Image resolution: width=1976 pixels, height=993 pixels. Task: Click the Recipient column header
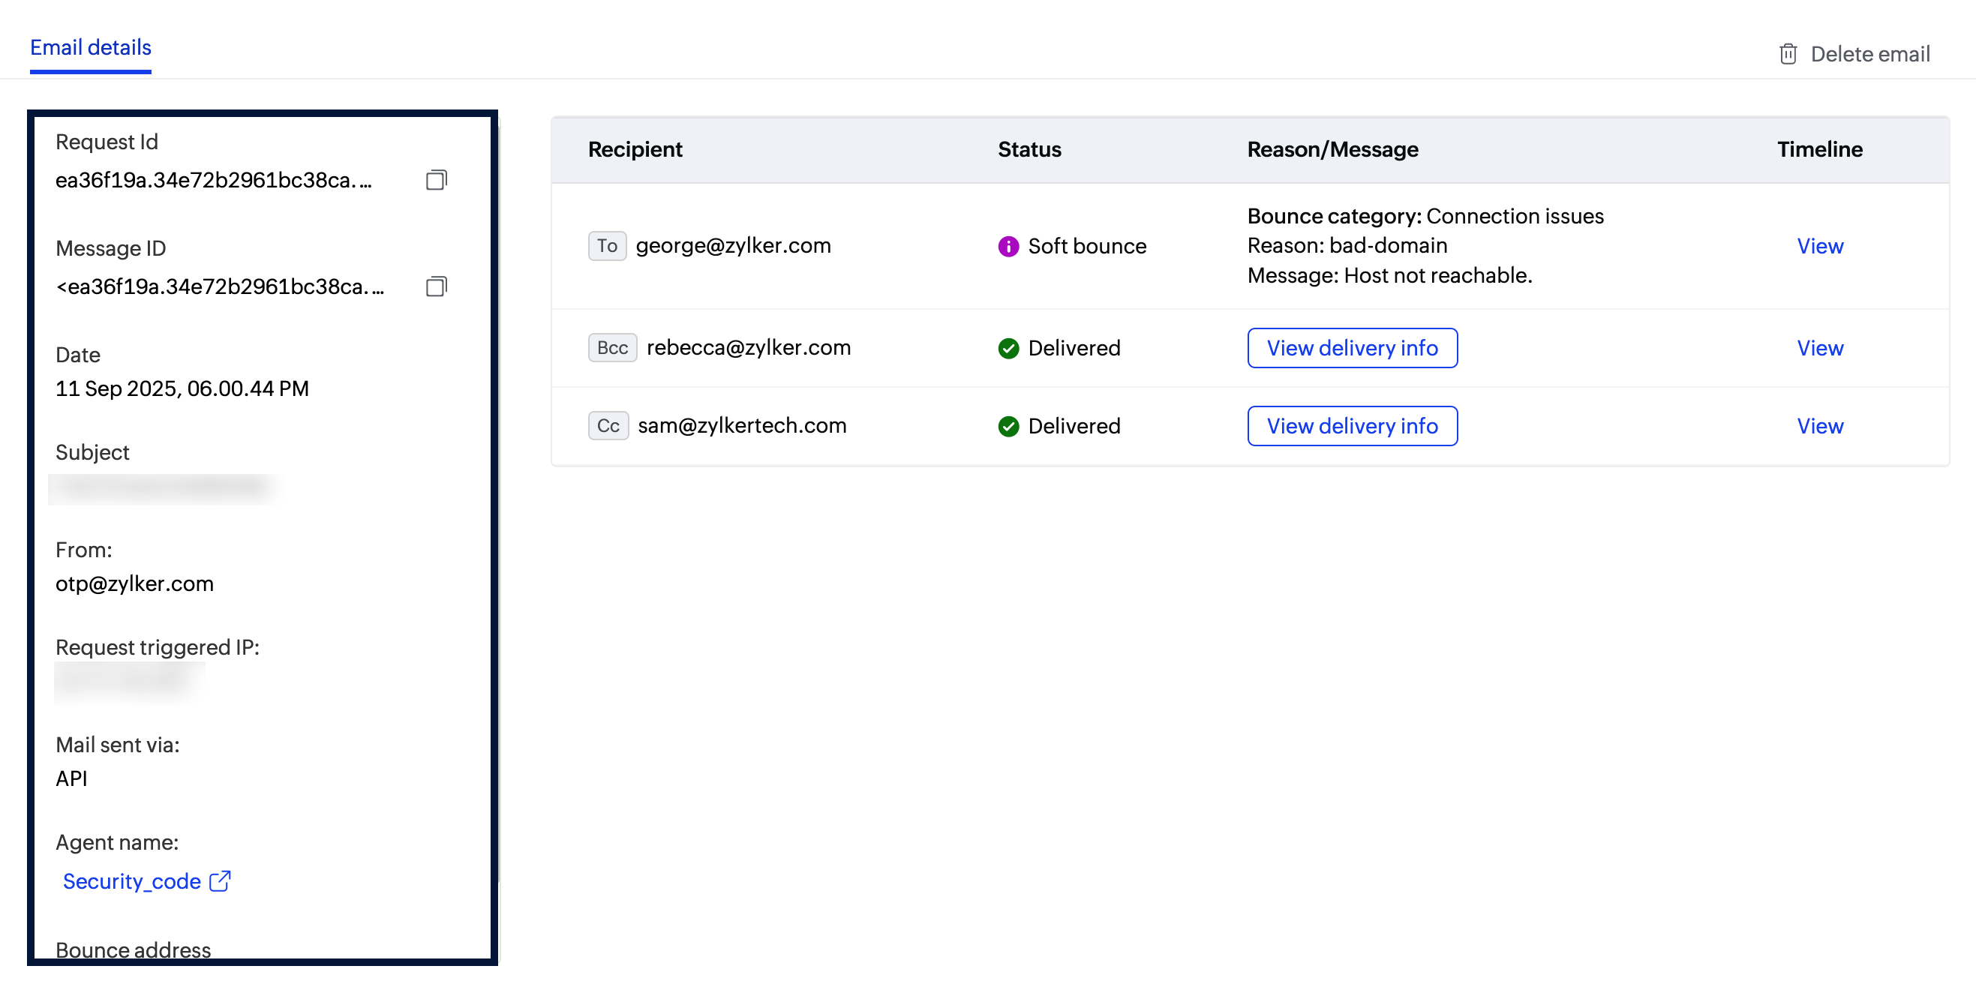click(x=635, y=149)
